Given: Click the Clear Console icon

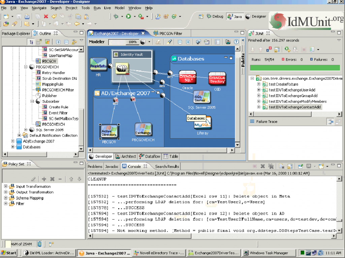Looking at the screenshot, I should point(281,167).
